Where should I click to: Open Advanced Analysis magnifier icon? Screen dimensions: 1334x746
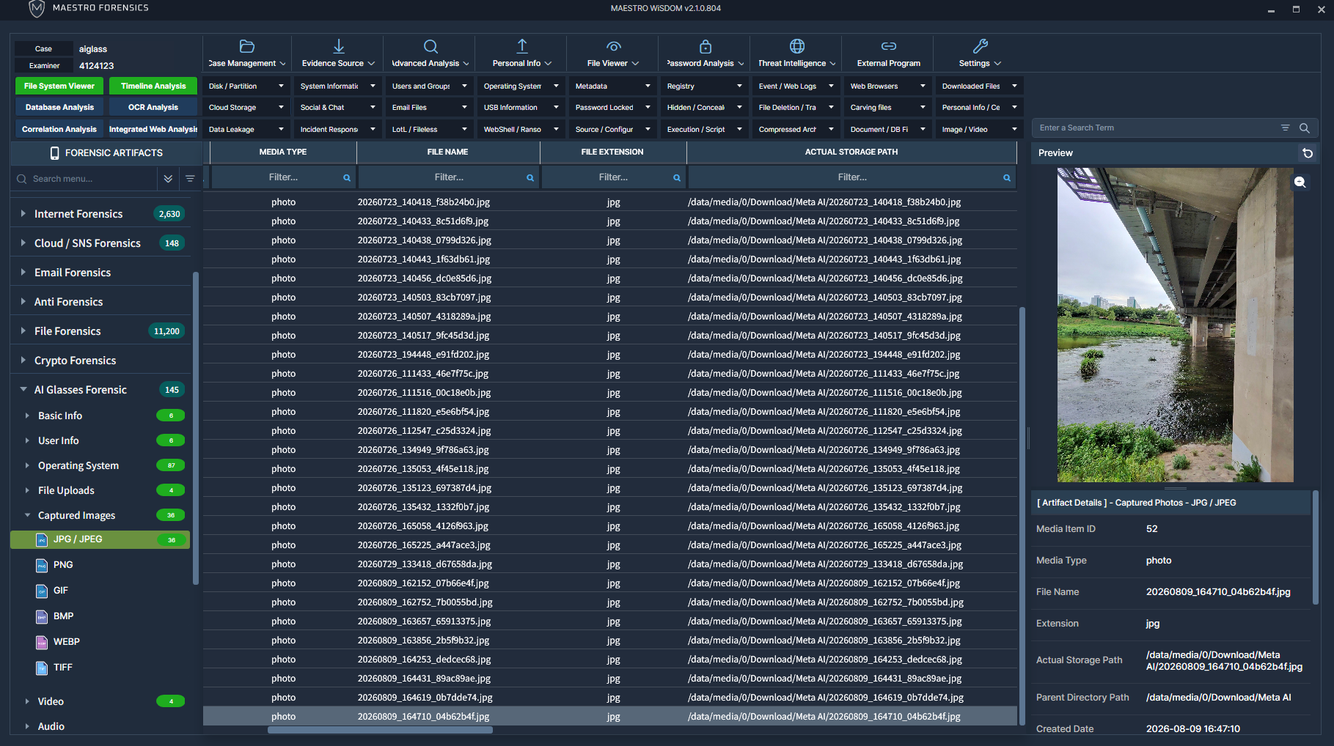[430, 47]
